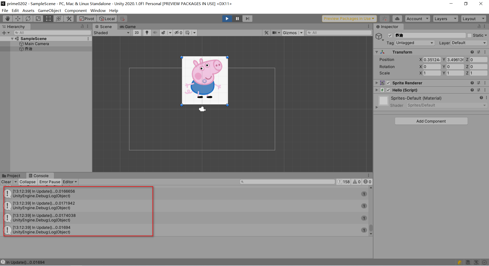The width and height of the screenshot is (489, 266).
Task: Open the Tag Untagged dropdown
Action: (415, 43)
